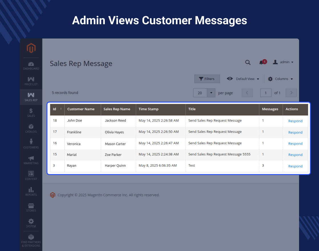Open the Customers person icon
This screenshot has width=319, height=251.
pos(31,144)
